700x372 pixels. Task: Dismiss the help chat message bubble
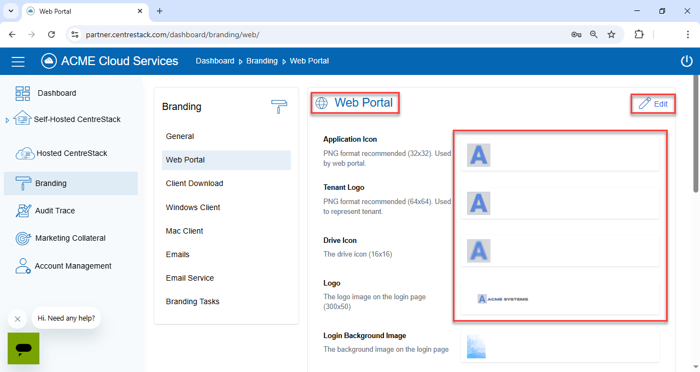[17, 319]
